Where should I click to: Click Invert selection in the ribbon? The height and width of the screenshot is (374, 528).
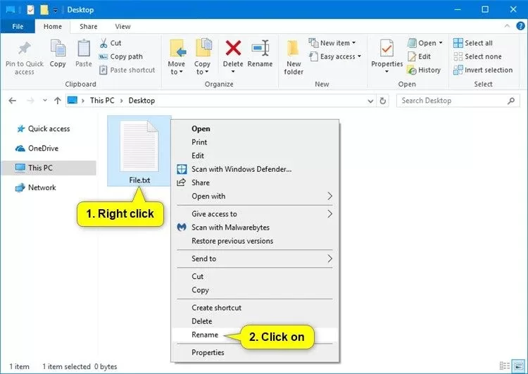(x=483, y=70)
